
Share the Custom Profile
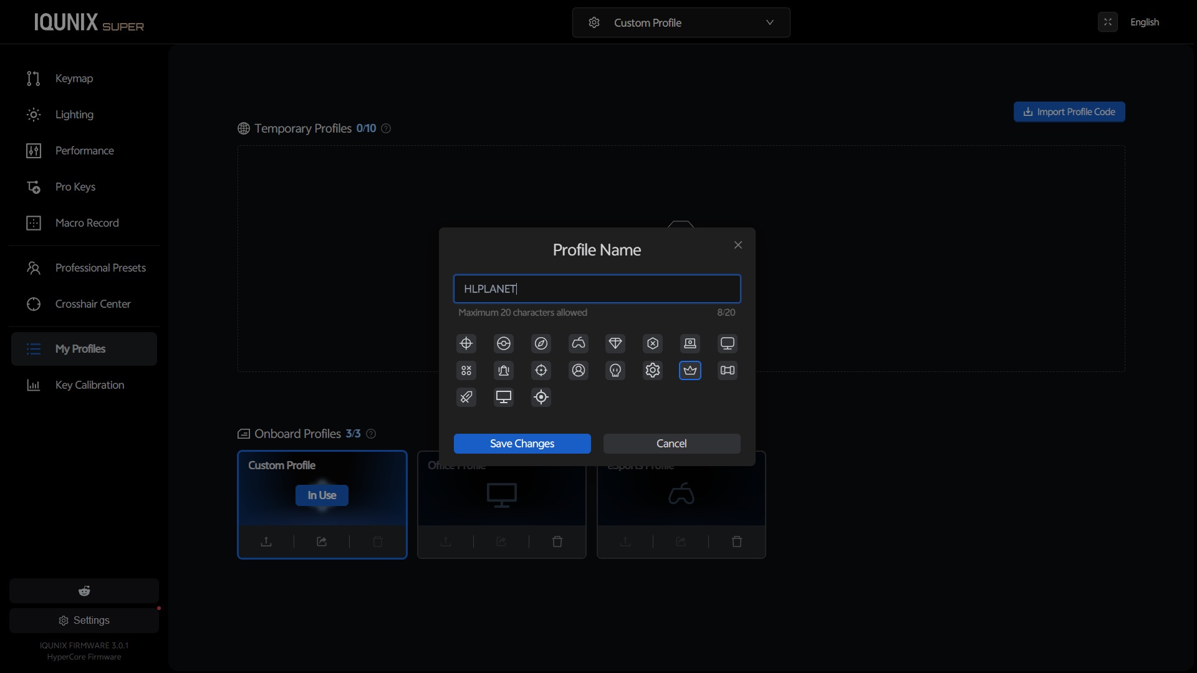(322, 542)
